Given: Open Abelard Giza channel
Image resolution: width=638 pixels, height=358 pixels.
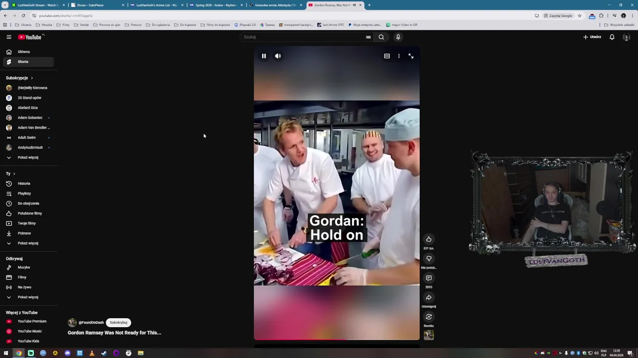Looking at the screenshot, I should (x=28, y=108).
